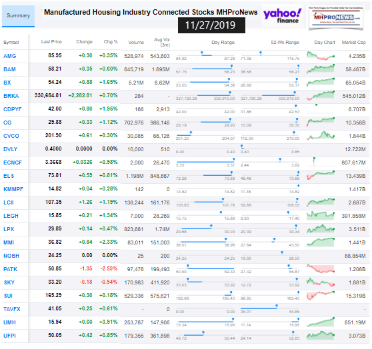Viewport: 372px width, 349px height.
Task: Open the MMI ticker link
Action: click(x=9, y=242)
